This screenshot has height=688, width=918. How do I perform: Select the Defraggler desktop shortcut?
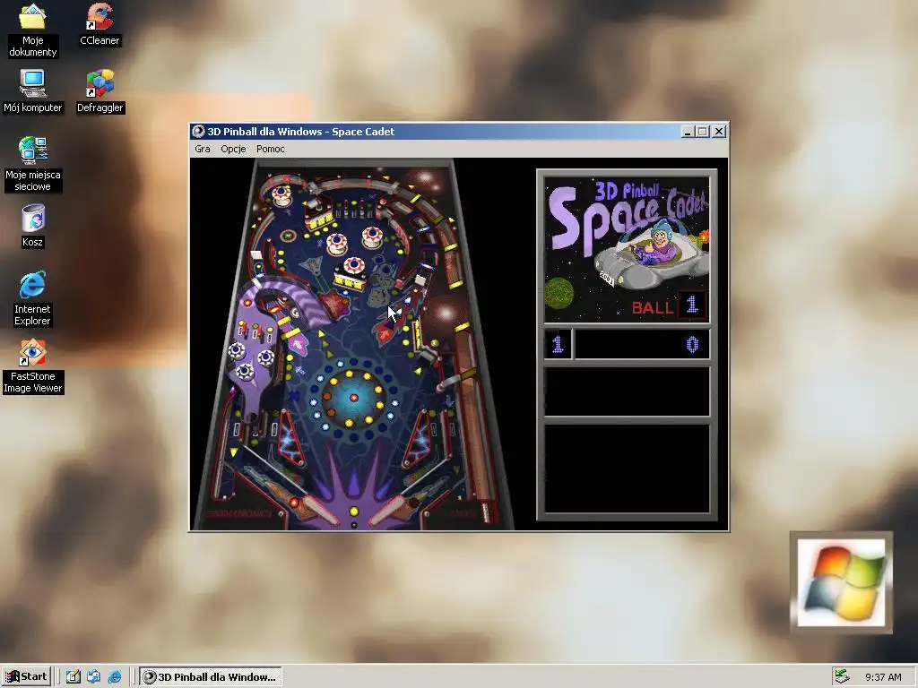[x=100, y=91]
